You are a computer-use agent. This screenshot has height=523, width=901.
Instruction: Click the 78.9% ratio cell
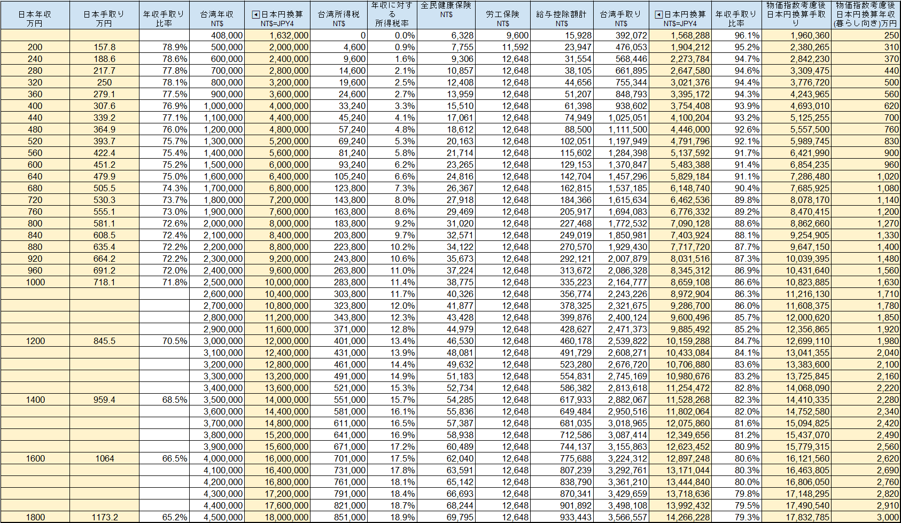pos(164,47)
